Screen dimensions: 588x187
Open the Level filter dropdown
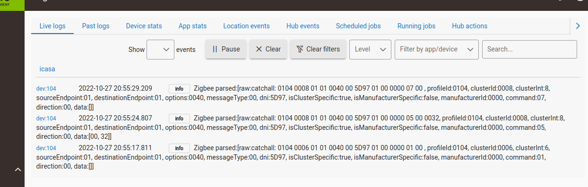(x=370, y=49)
